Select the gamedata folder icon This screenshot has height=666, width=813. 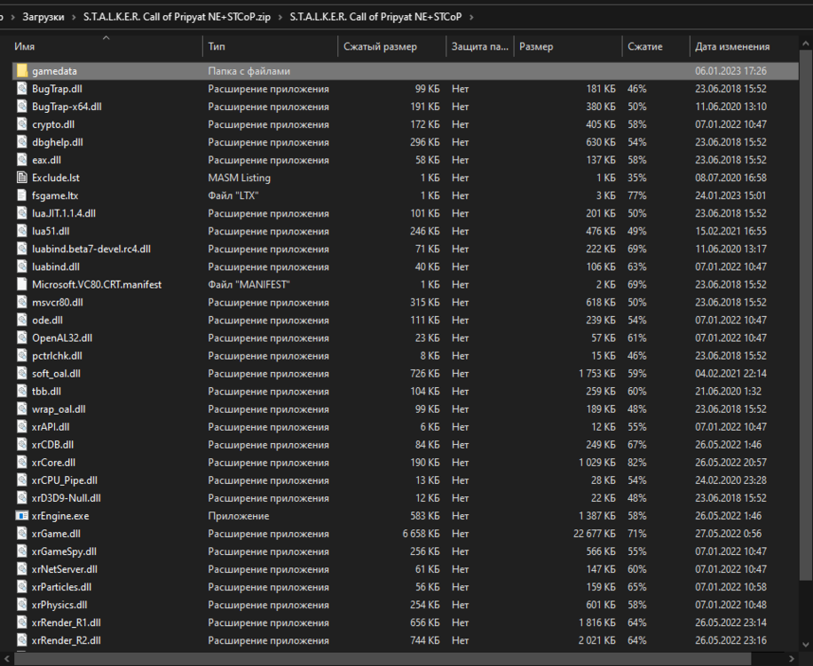22,71
